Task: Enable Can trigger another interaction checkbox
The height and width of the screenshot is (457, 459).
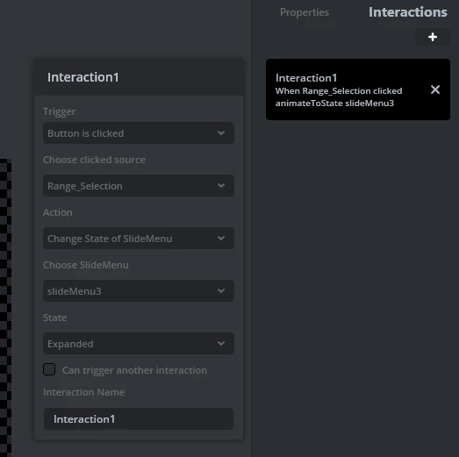Action: [49, 369]
